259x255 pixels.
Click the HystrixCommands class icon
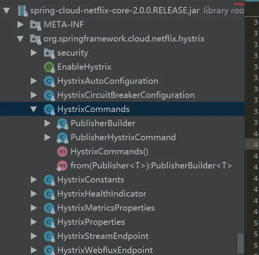click(49, 110)
